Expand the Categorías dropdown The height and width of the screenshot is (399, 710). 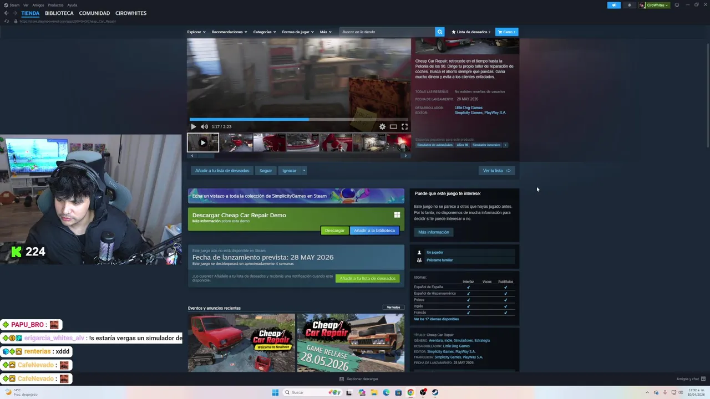pos(265,32)
